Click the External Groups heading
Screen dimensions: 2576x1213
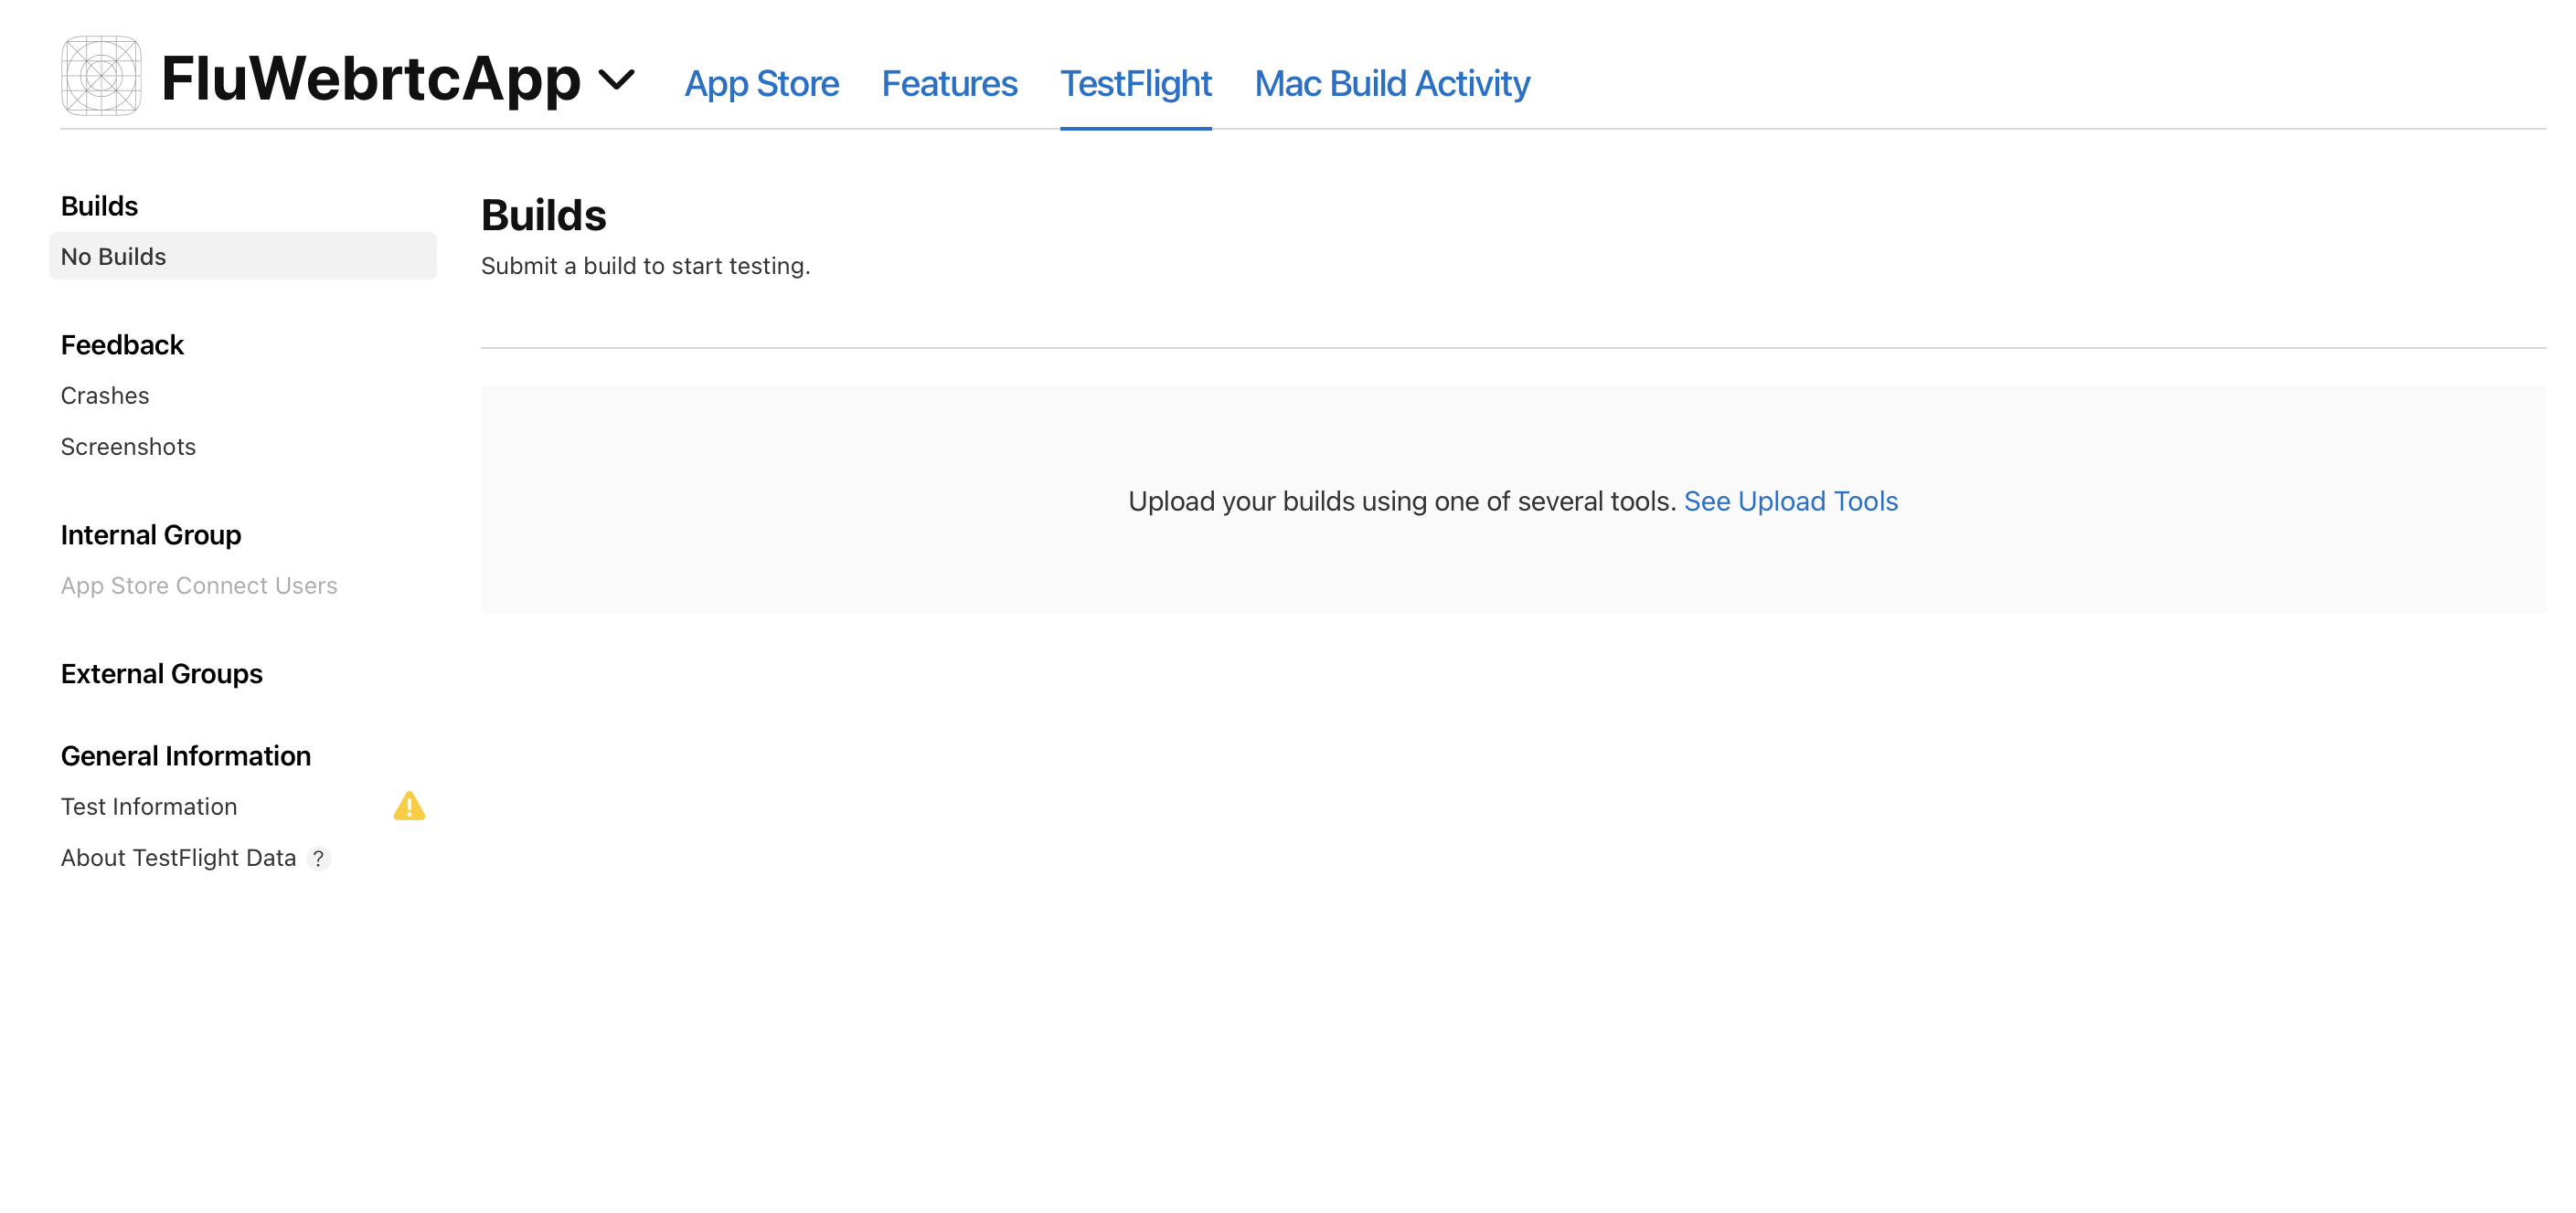[161, 673]
